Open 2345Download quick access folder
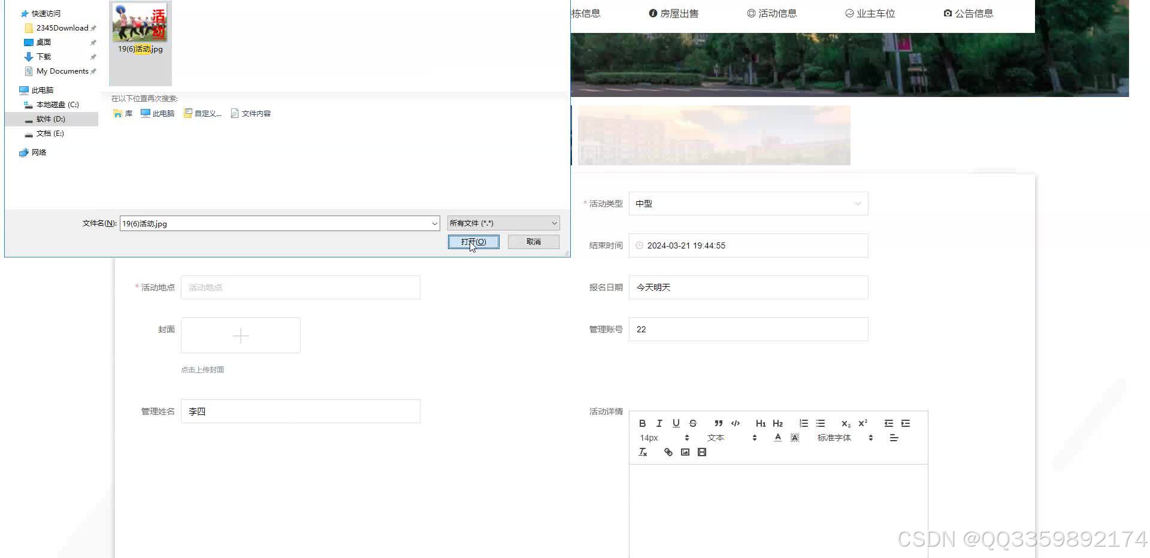Image resolution: width=1150 pixels, height=558 pixels. [62, 28]
